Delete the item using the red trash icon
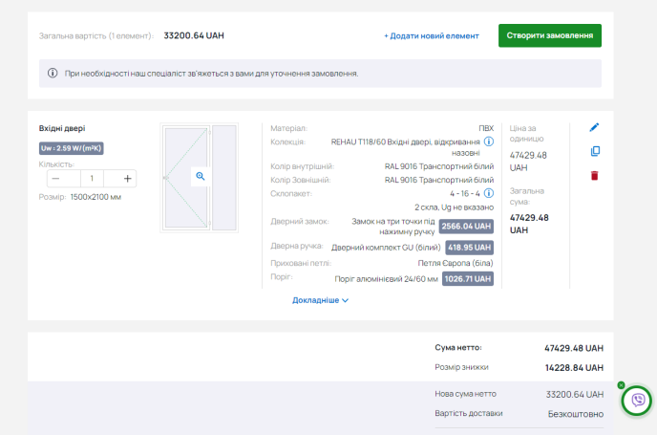 click(594, 175)
